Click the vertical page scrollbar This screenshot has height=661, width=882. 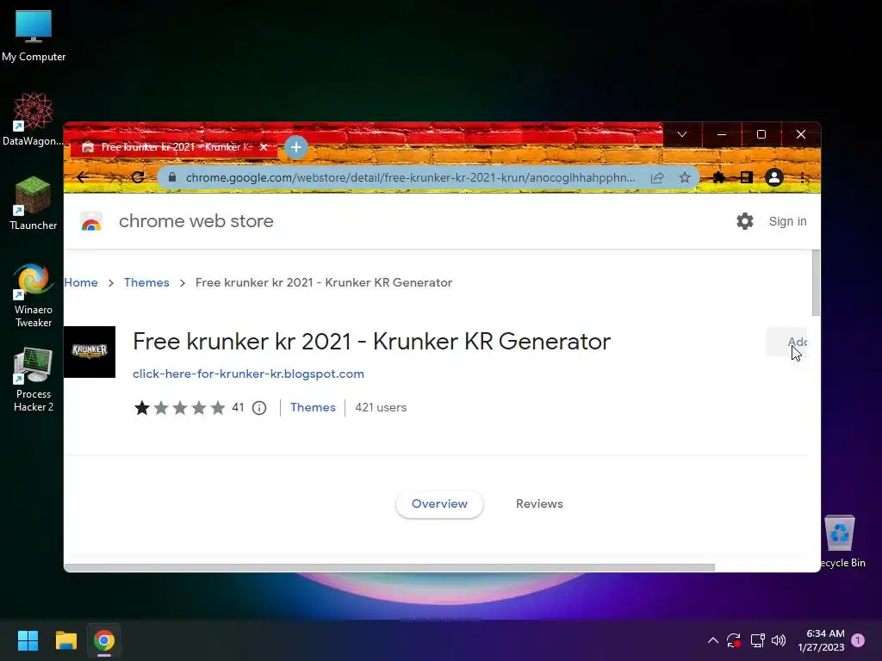tap(816, 283)
